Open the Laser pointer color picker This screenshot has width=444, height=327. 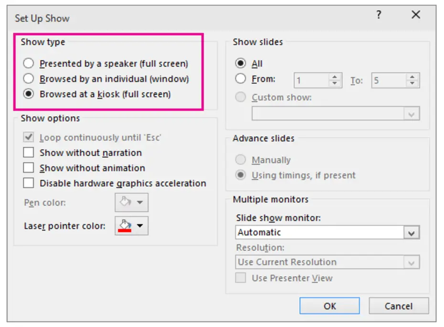tap(131, 226)
